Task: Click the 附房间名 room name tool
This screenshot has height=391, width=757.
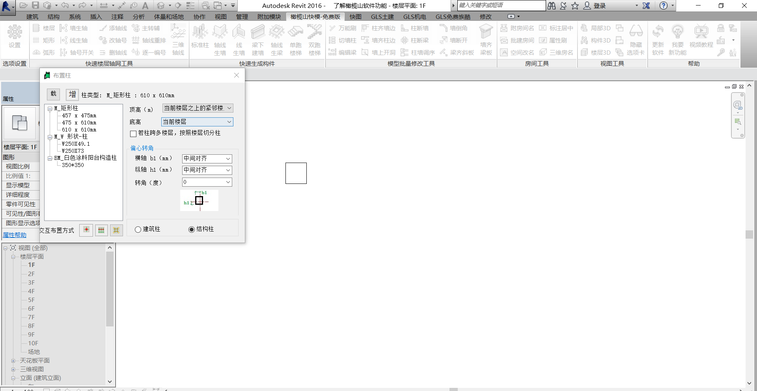Action: (517, 28)
